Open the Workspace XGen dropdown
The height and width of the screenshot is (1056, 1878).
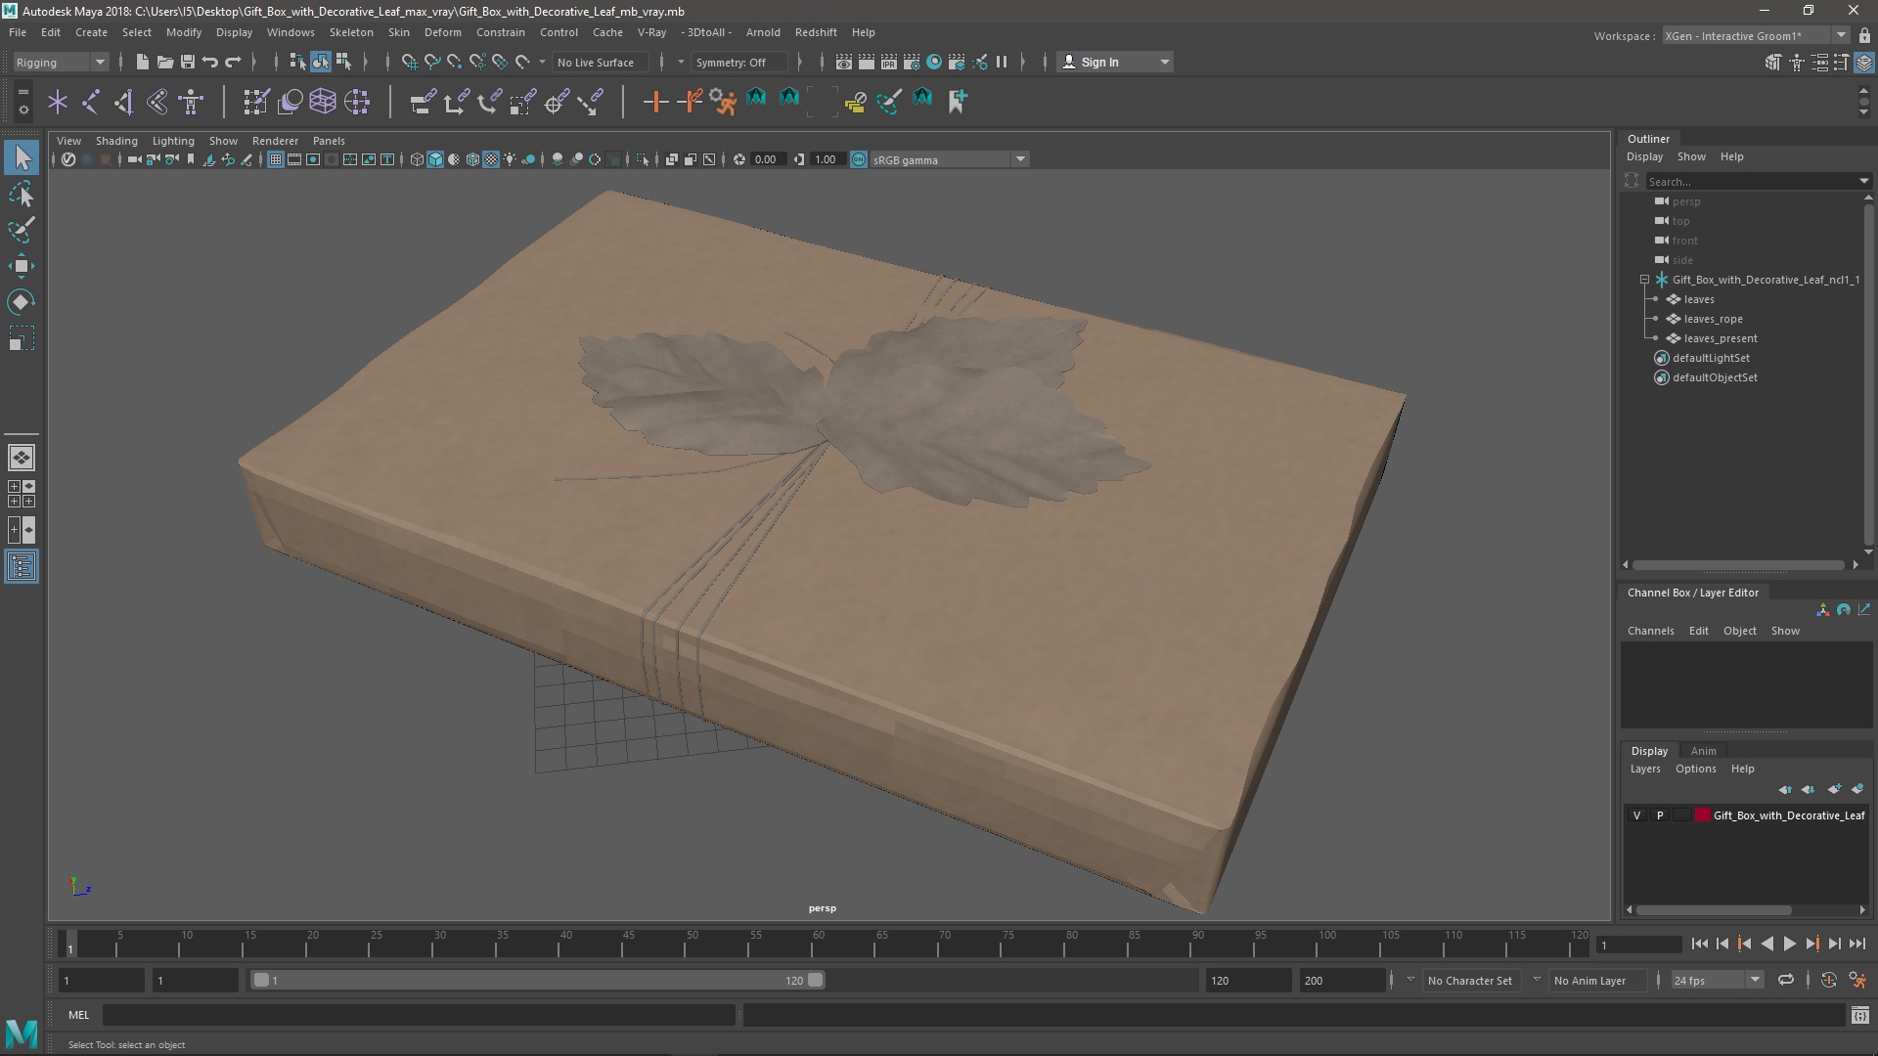[x=1755, y=35]
